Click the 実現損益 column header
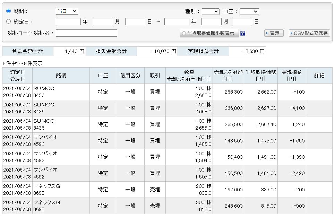 [x=292, y=76]
